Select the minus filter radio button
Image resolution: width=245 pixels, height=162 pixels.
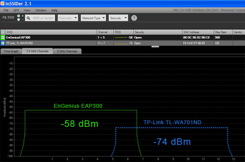(19, 19)
